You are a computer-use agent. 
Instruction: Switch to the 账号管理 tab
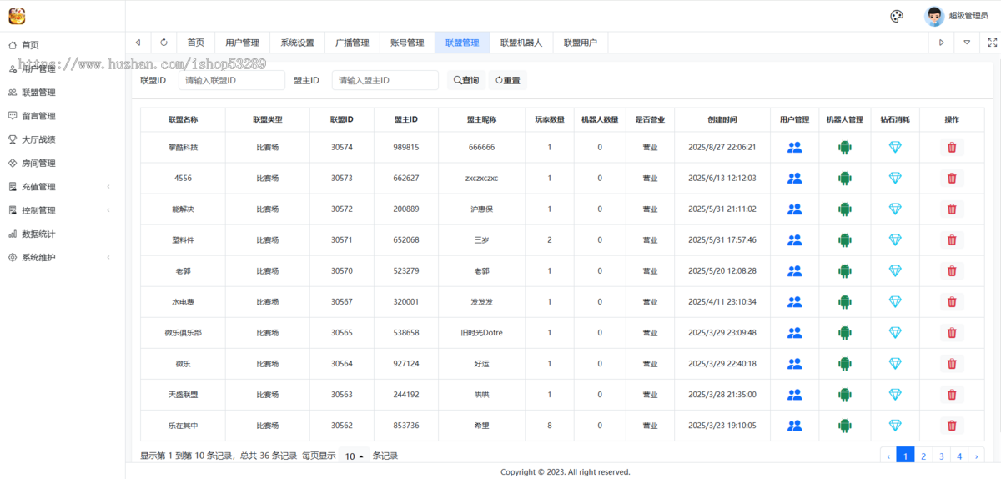click(x=407, y=43)
